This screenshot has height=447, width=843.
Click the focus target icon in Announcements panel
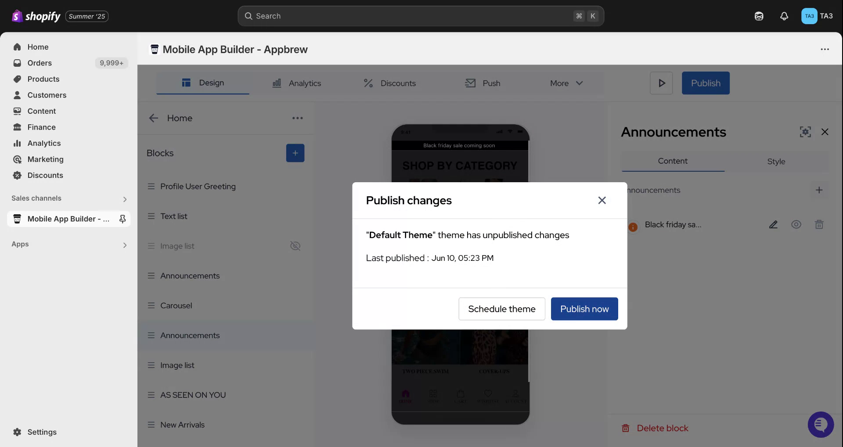[805, 132]
